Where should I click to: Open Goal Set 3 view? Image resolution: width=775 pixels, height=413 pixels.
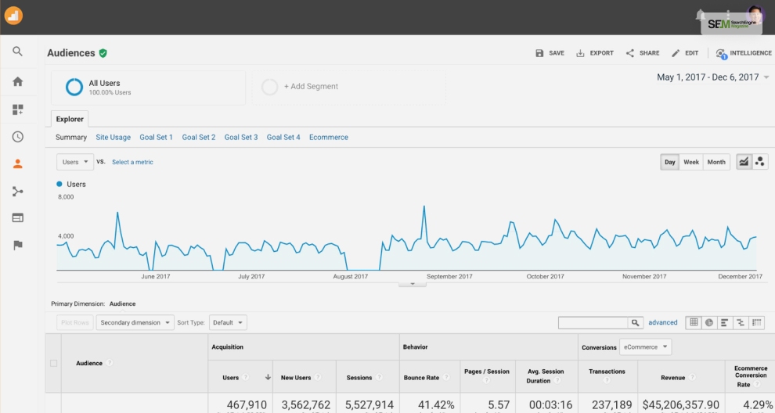[x=241, y=138]
